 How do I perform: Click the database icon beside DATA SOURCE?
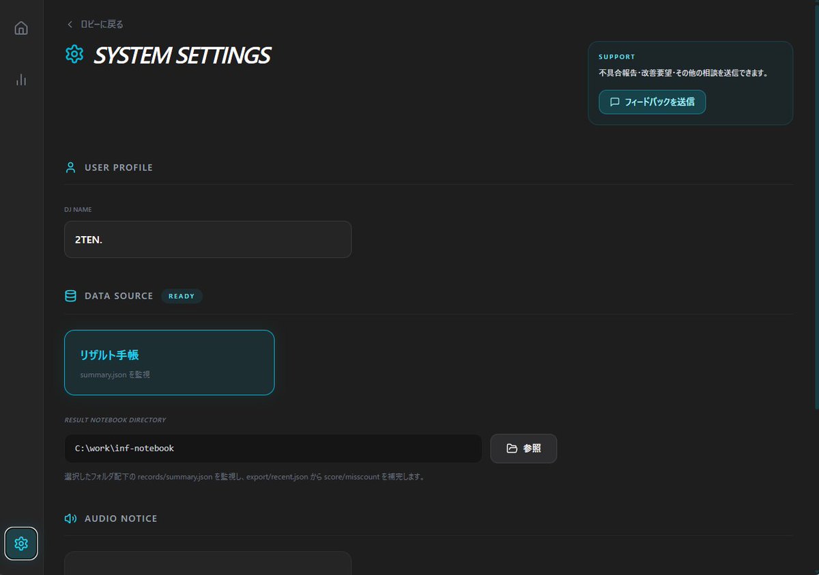point(70,296)
